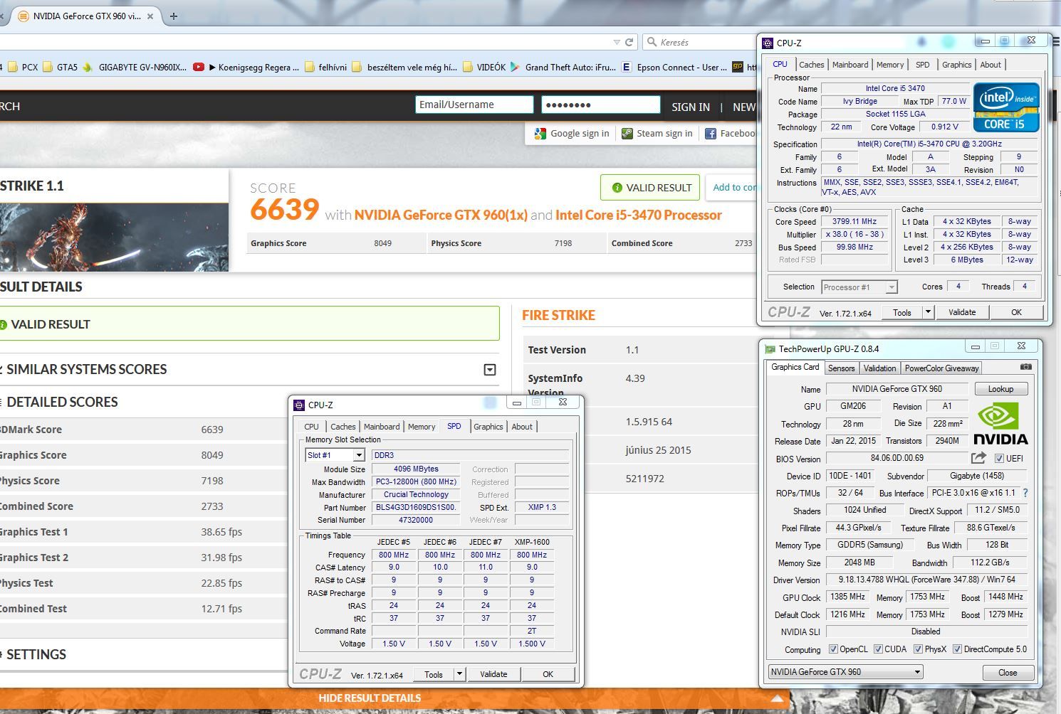Image resolution: width=1061 pixels, height=714 pixels.
Task: Toggle the DirectCompute 5.0 checkbox
Action: [957, 649]
